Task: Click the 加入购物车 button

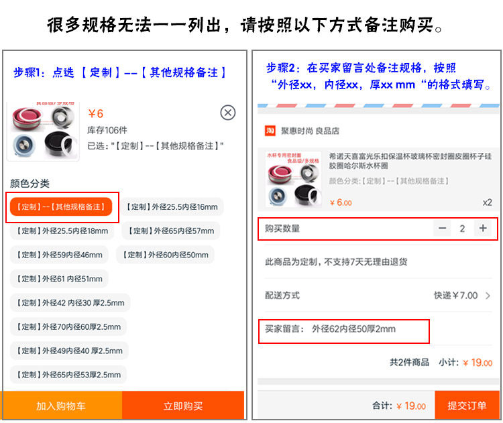Action: pos(61,406)
